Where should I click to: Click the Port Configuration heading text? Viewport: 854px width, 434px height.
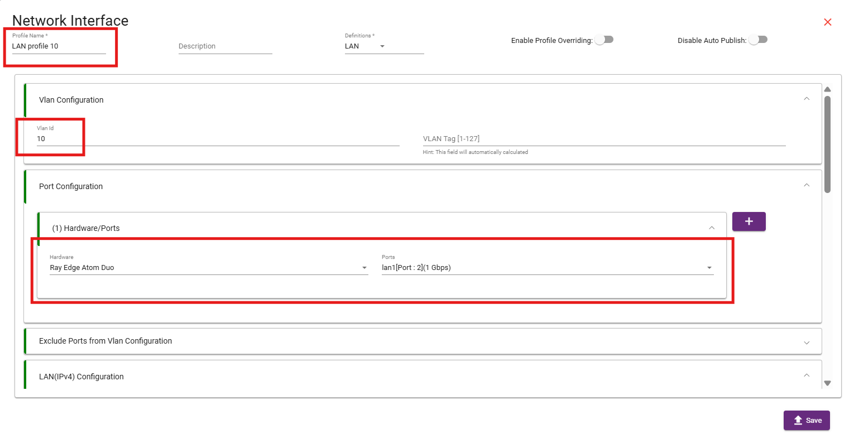(71, 186)
